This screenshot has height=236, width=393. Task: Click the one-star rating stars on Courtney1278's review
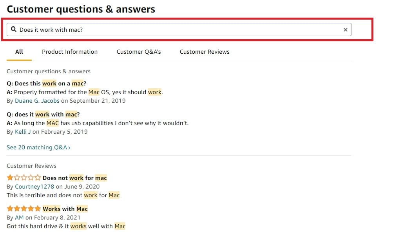tap(24, 178)
